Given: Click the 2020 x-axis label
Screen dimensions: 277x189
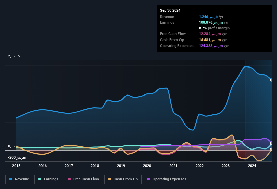Looking at the screenshot, I should [x=147, y=166].
